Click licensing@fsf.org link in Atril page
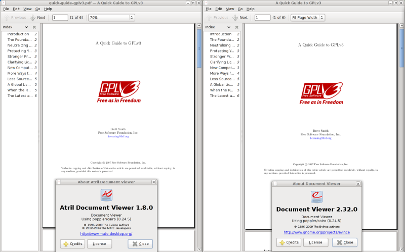The width and height of the screenshot is (405, 252). click(118, 136)
